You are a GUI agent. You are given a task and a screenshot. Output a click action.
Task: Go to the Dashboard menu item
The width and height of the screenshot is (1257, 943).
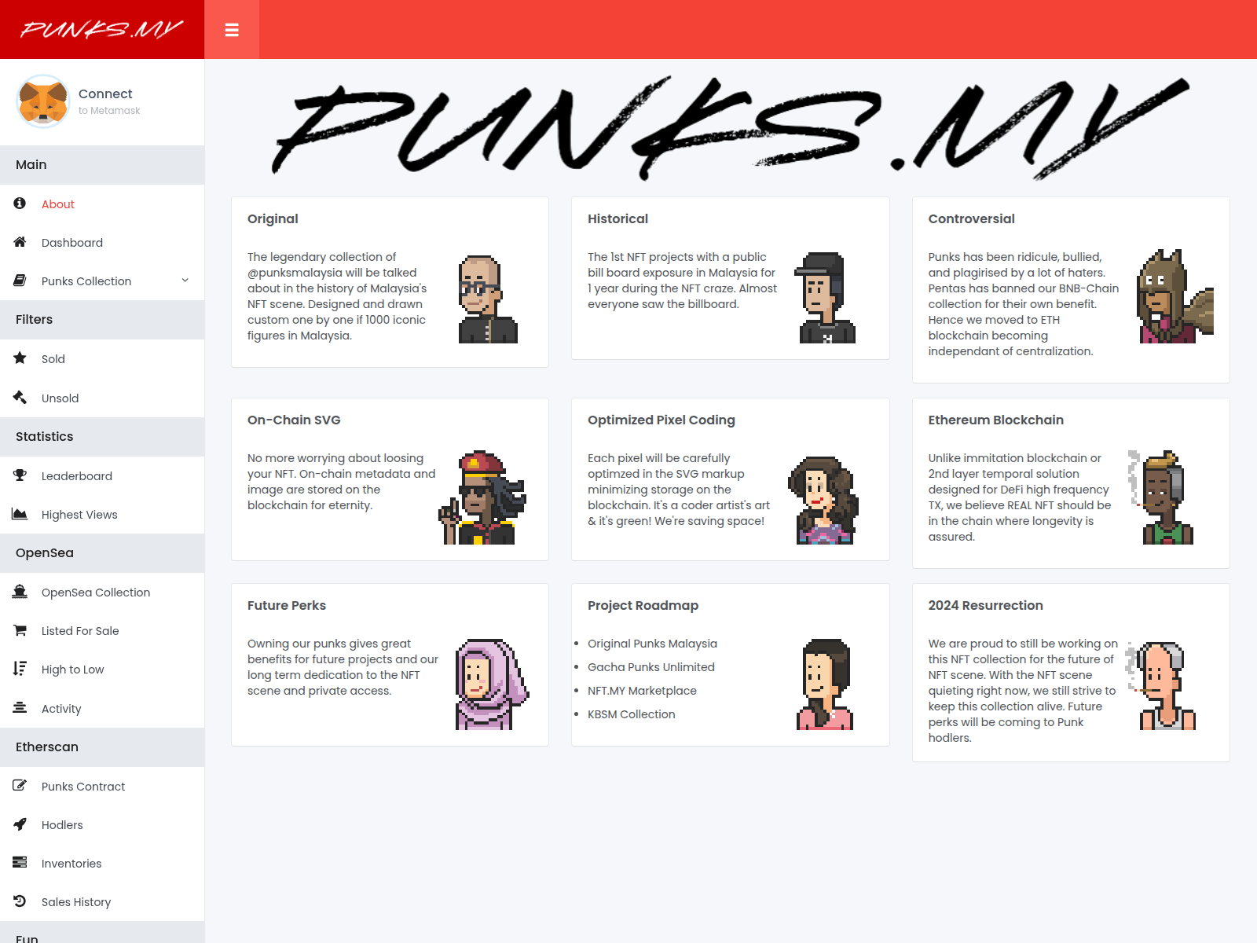point(102,243)
